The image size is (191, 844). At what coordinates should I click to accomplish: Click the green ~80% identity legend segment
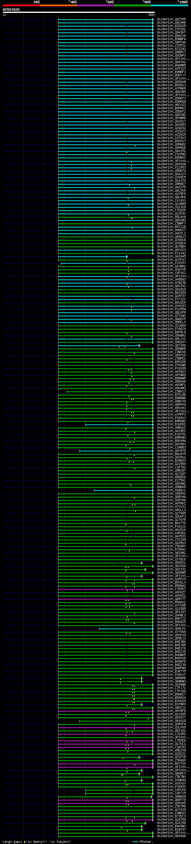tap(133, 5)
